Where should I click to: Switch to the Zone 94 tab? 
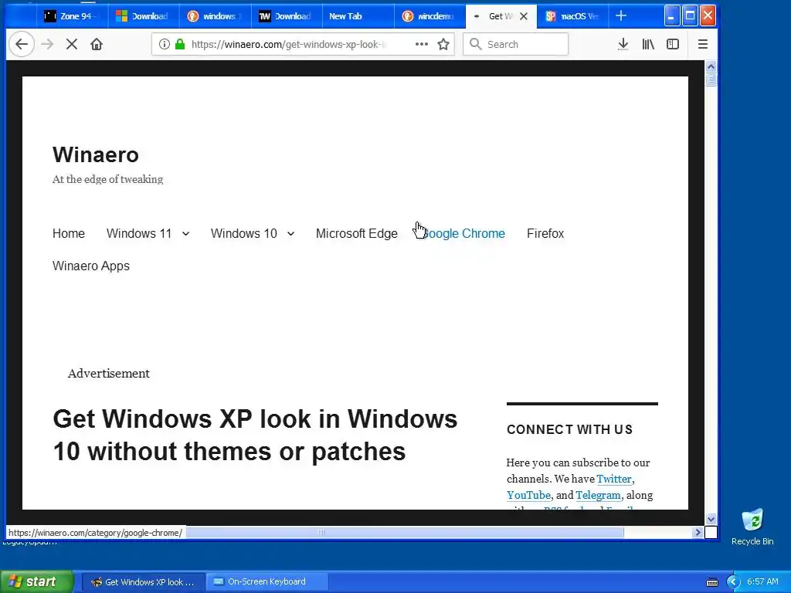click(73, 16)
